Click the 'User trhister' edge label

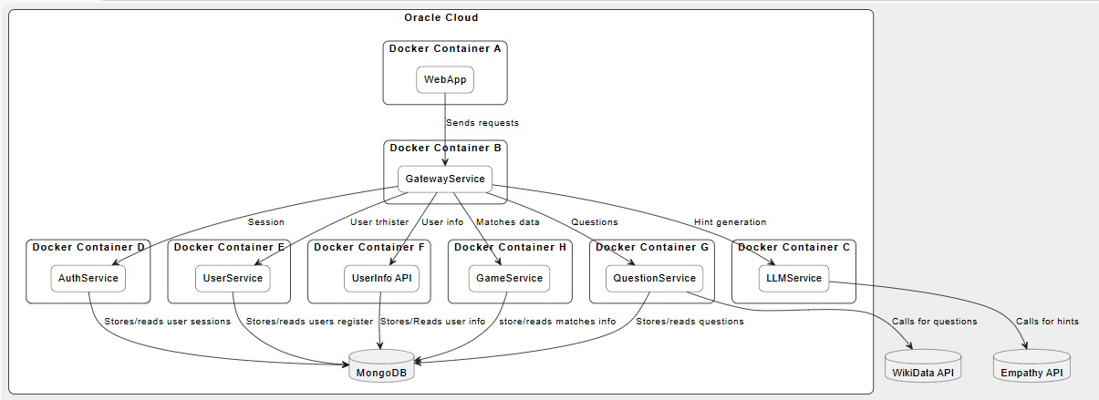point(379,221)
